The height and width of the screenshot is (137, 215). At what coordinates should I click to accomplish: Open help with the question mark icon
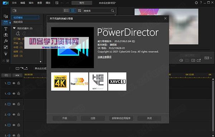click(201, 3)
